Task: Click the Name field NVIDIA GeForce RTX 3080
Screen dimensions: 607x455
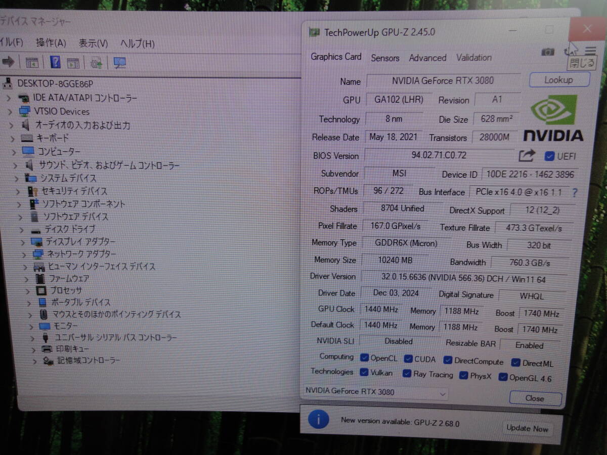Action: [x=443, y=80]
